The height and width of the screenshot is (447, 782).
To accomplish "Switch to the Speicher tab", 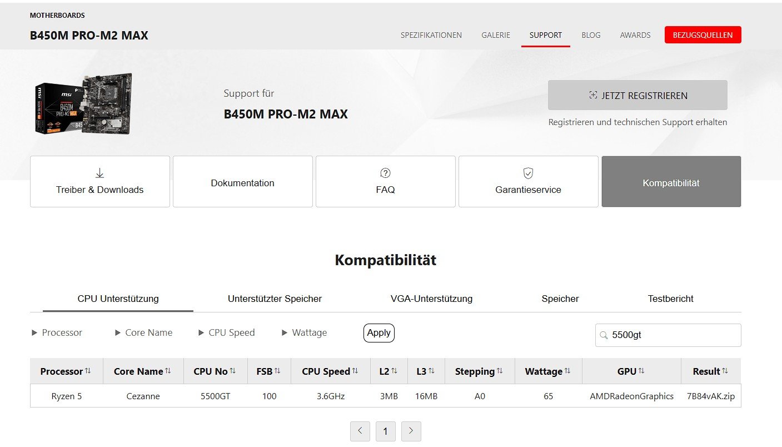I will click(560, 299).
